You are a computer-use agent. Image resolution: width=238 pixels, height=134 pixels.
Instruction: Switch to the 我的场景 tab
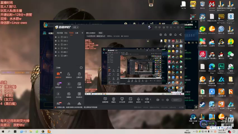(x=60, y=33)
